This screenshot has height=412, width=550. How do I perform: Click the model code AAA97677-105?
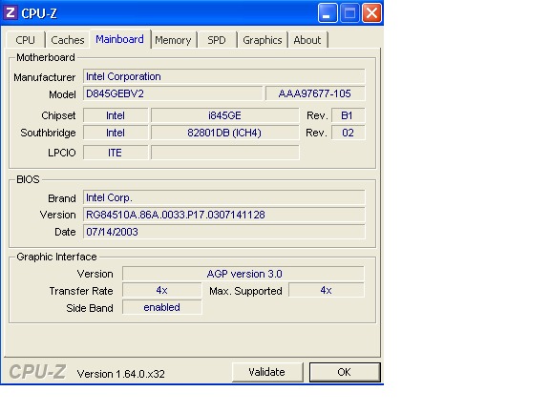pos(315,93)
